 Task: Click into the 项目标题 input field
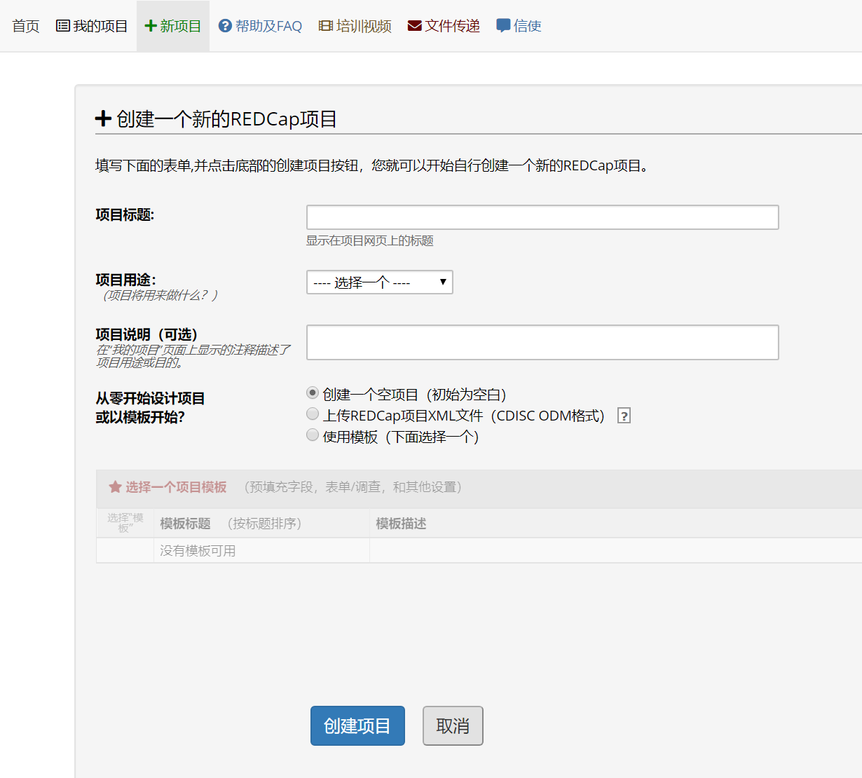tap(542, 217)
